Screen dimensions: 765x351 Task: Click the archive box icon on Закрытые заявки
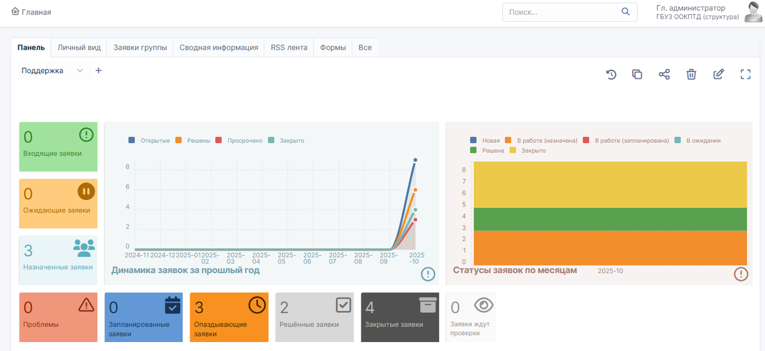[428, 305]
